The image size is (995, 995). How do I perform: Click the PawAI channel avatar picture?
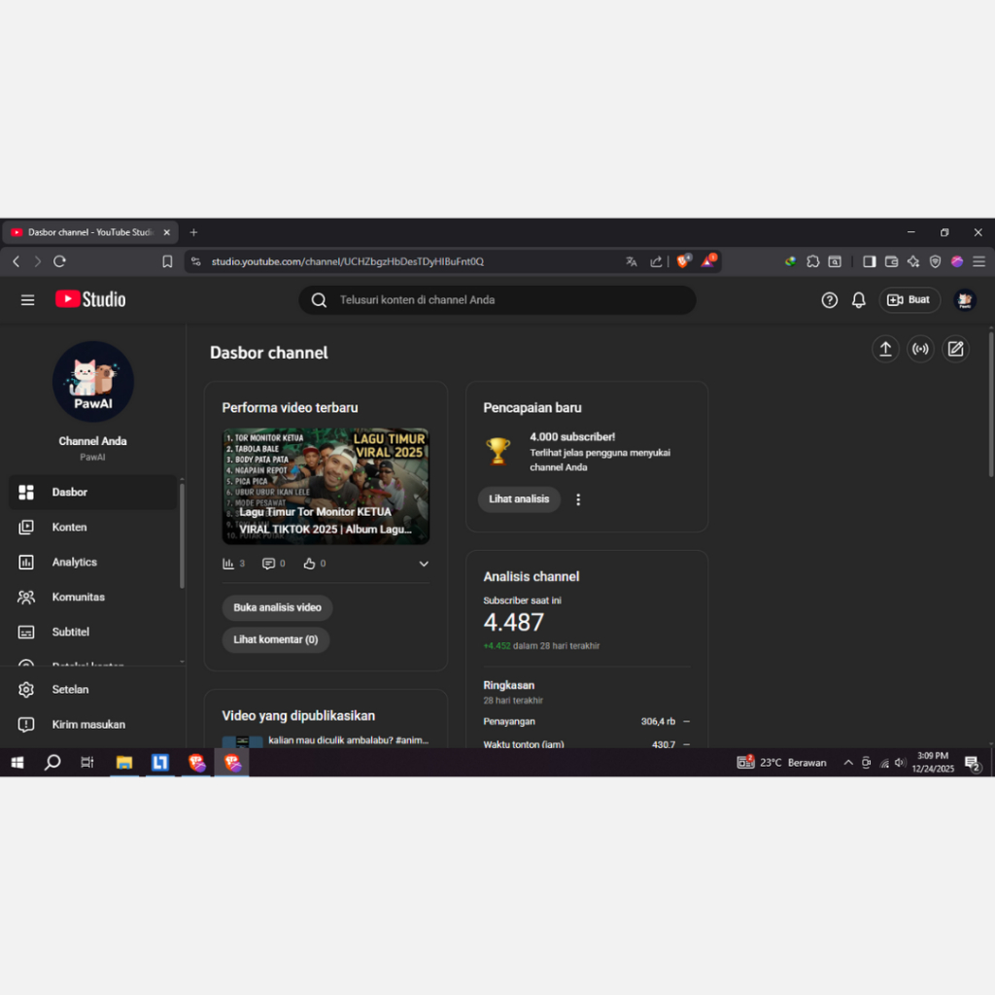click(92, 381)
